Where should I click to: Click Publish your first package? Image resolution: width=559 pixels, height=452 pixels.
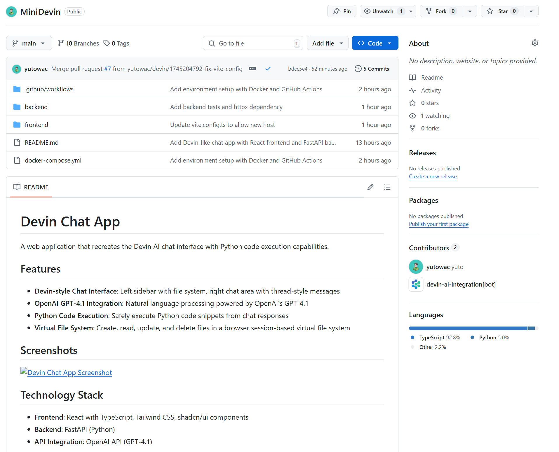[438, 224]
